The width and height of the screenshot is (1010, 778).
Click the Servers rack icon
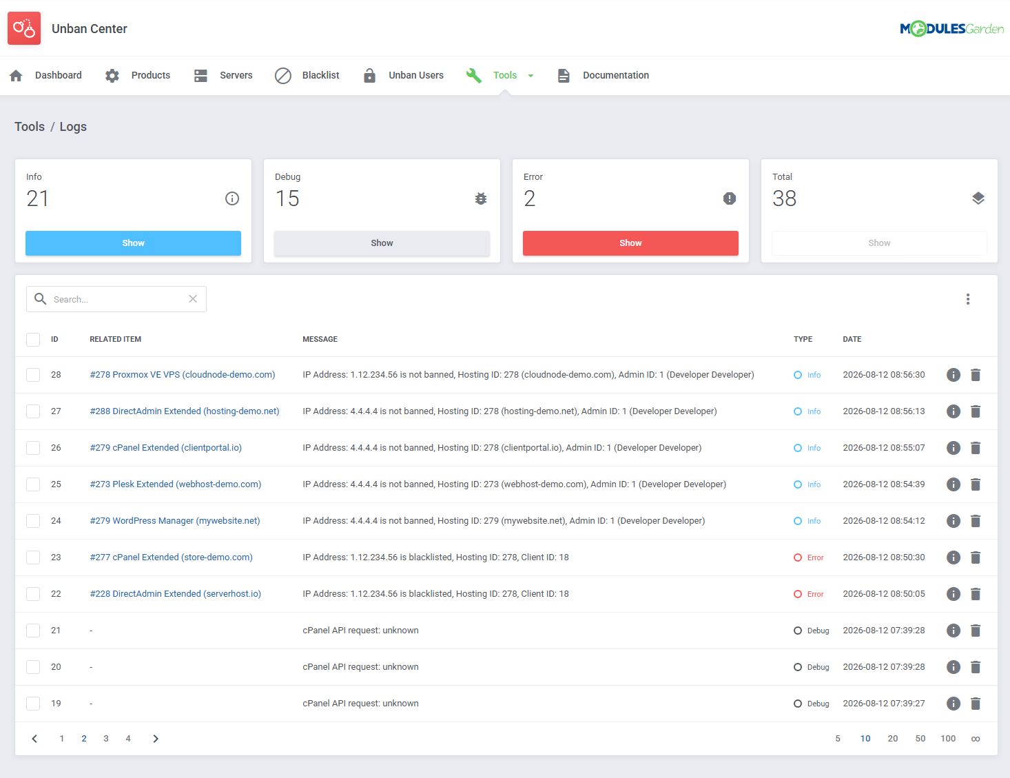point(200,76)
